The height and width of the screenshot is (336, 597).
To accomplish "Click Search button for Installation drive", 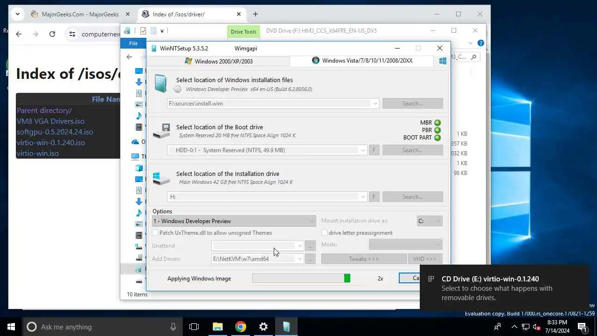I will pyautogui.click(x=412, y=197).
